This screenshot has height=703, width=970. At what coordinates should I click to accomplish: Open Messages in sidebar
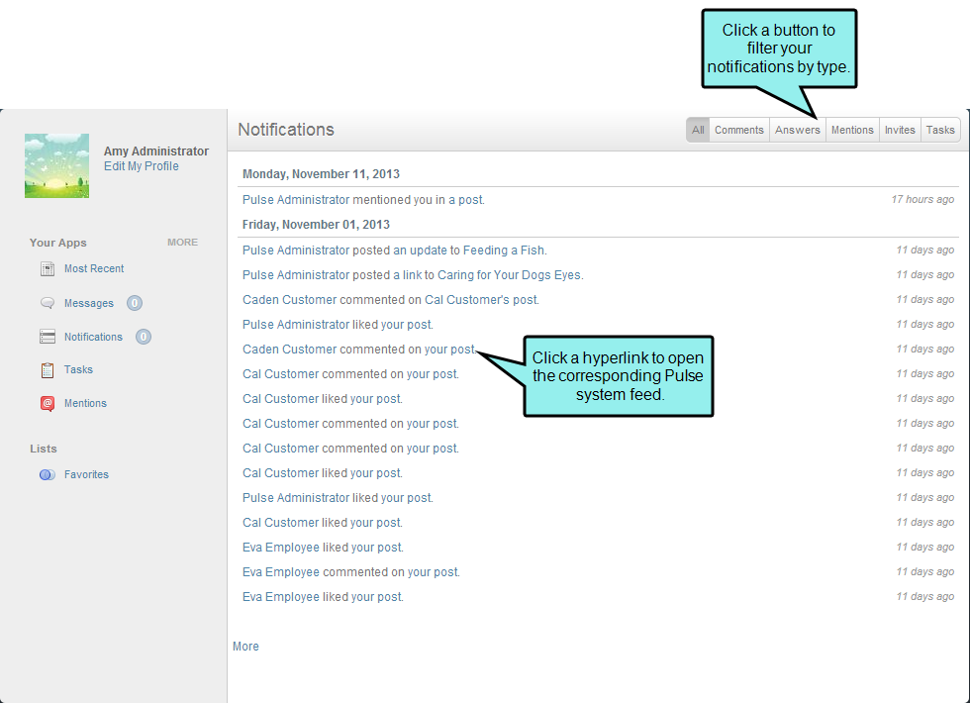pos(89,303)
